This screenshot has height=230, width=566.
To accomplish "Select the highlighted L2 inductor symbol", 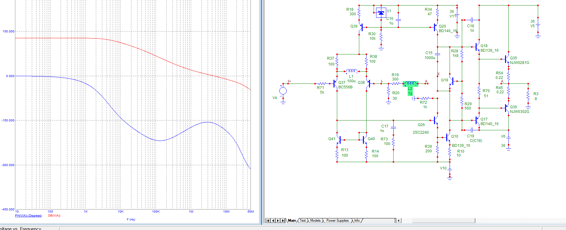I will (410, 83).
